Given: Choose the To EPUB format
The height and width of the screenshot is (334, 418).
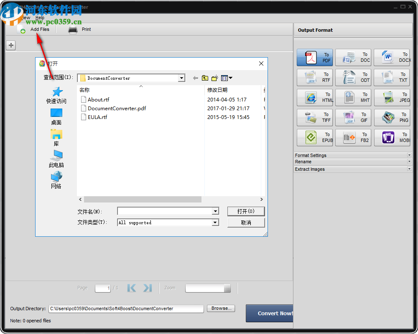Looking at the screenshot, I should [x=315, y=137].
